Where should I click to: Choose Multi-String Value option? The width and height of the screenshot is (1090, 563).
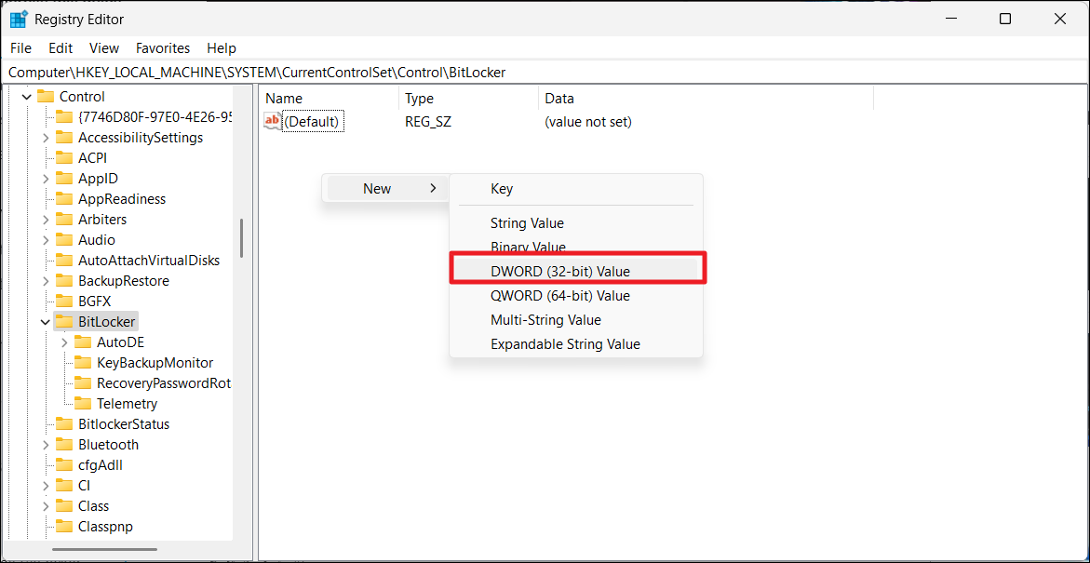(x=576, y=320)
